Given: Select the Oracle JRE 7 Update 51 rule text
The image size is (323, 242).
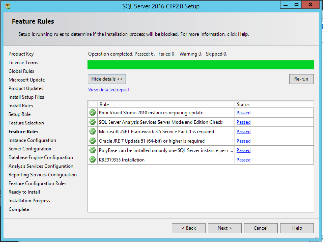Looking at the screenshot, I should click(152, 141).
